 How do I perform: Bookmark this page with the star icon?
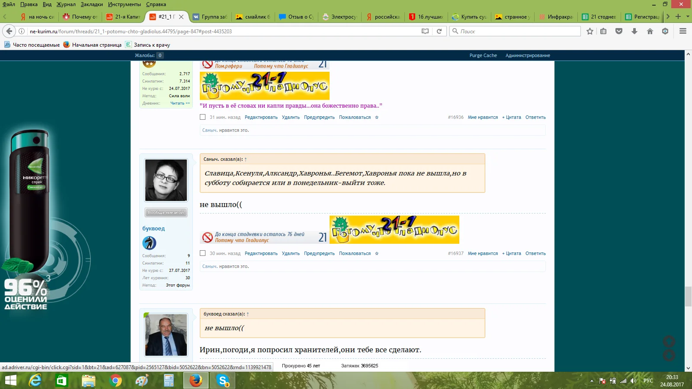pyautogui.click(x=590, y=31)
